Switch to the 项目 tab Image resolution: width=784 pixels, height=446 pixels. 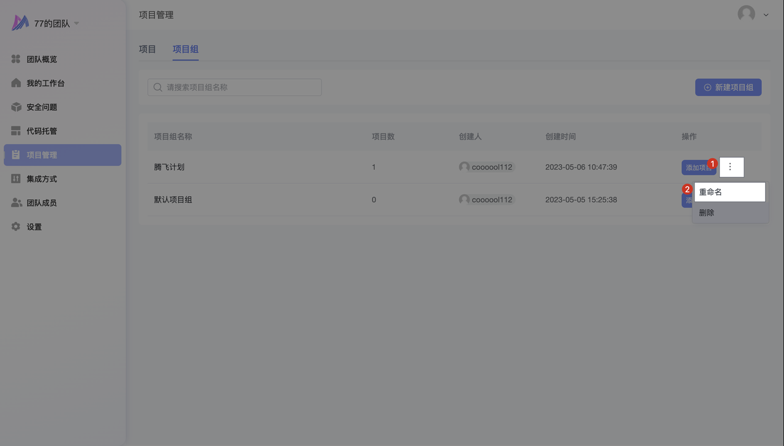[x=148, y=50]
